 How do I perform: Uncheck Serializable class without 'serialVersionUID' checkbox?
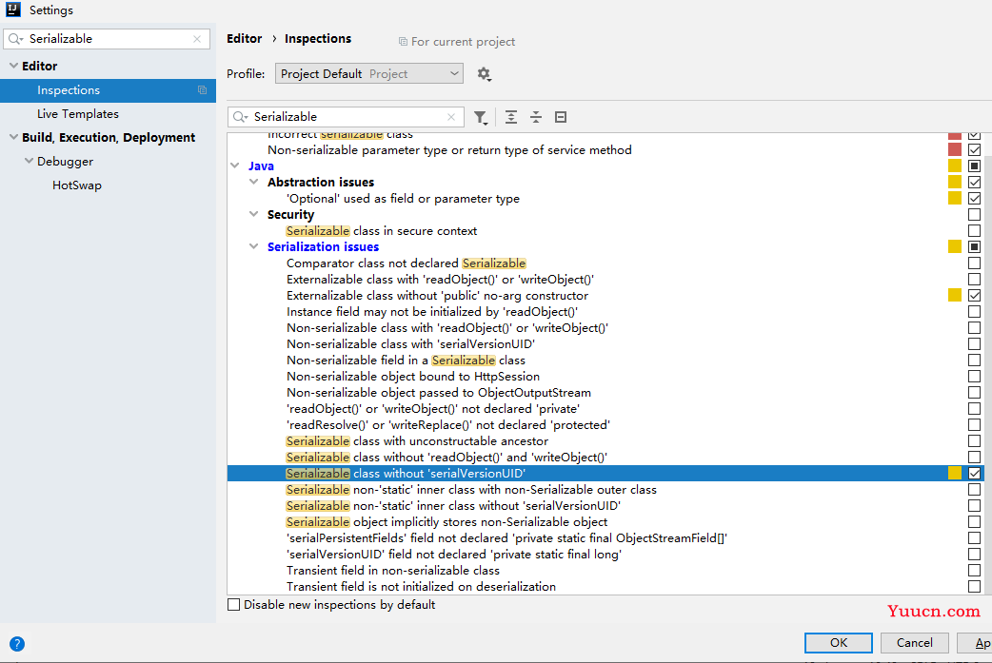974,474
